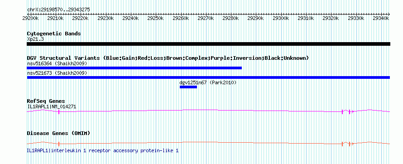This screenshot has width=403, height=164.
Task: Click the 29230k ruler position
Action: pos(106,18)
